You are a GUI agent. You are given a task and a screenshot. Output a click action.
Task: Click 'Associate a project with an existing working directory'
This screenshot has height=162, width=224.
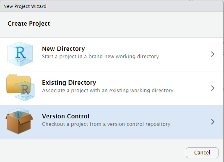pos(107,91)
